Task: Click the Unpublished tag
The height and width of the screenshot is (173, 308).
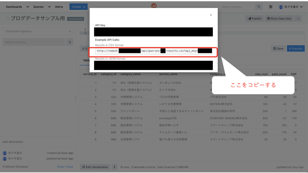Action: (75, 19)
